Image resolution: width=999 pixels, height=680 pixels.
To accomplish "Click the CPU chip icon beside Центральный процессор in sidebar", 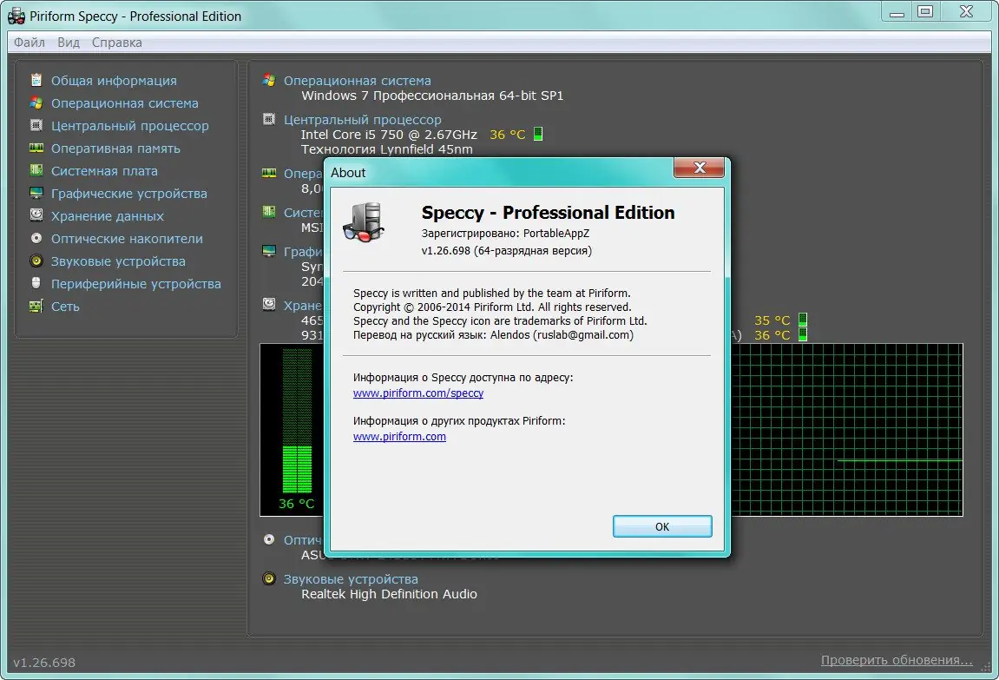I will (36, 126).
